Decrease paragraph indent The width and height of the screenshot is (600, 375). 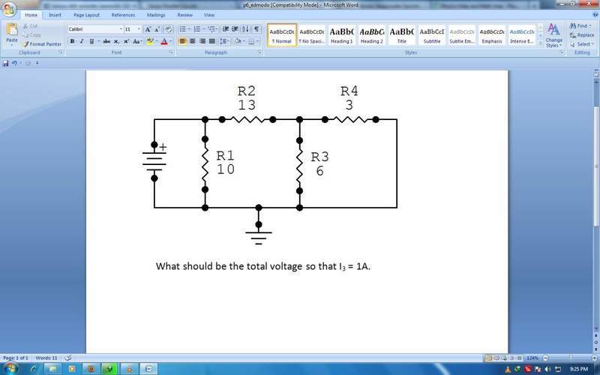pos(226,29)
